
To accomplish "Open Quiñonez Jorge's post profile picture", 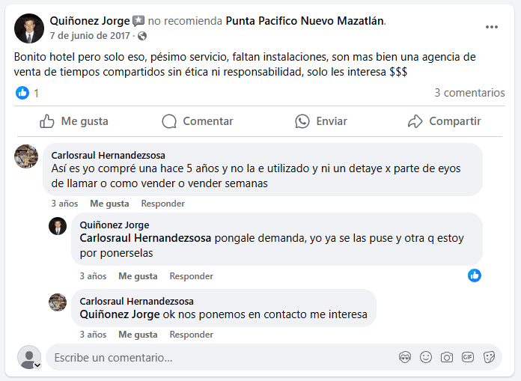I will (29, 28).
